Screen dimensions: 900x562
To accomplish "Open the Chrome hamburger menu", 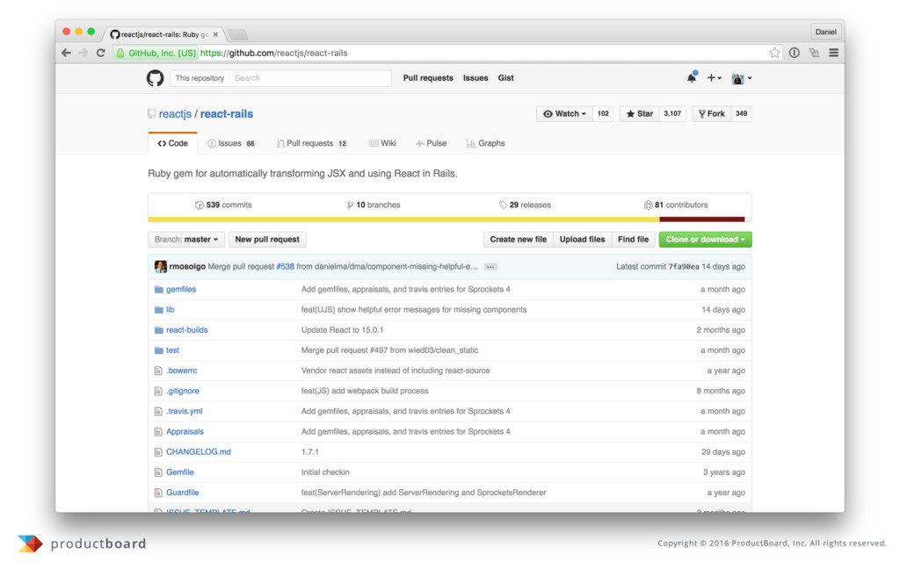I will coord(833,53).
